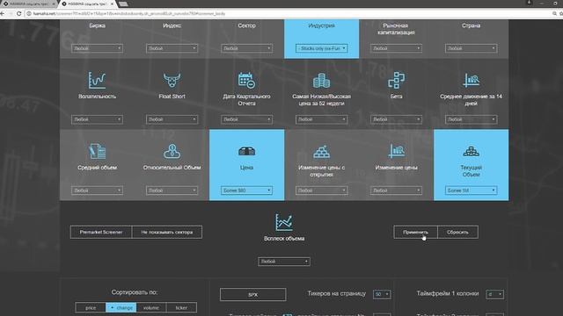The image size is (563, 316).
Task: Open the Float Short dropdown
Action: coord(172,119)
